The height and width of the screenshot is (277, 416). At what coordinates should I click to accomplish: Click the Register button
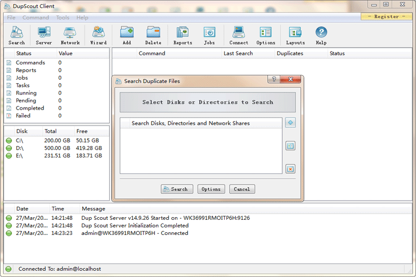tap(386, 17)
